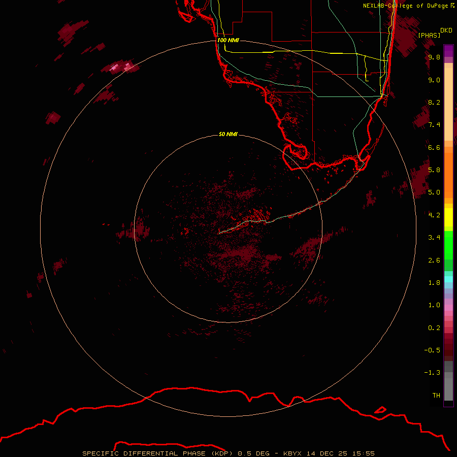This screenshot has width=457, height=457.
Task: Click the KBYX station identifier in the caption
Action: (293, 453)
